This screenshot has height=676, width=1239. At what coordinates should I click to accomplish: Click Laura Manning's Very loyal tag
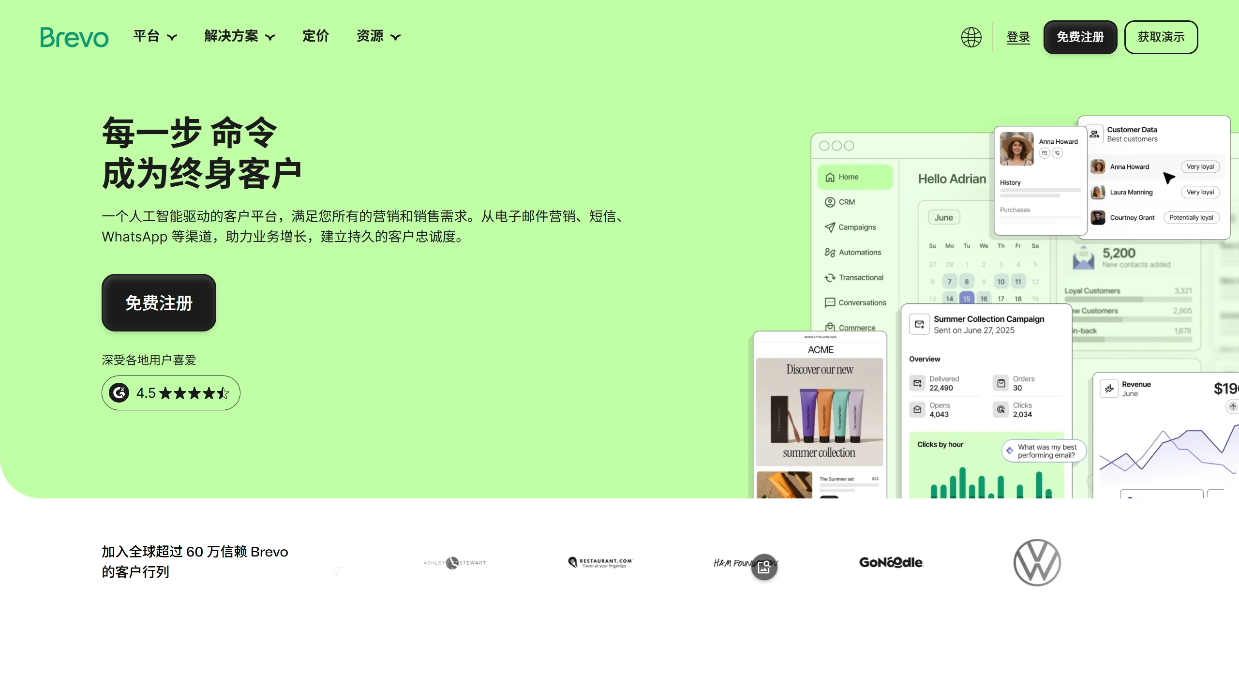1200,192
